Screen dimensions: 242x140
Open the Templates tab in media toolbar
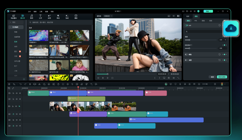coord(76,16)
